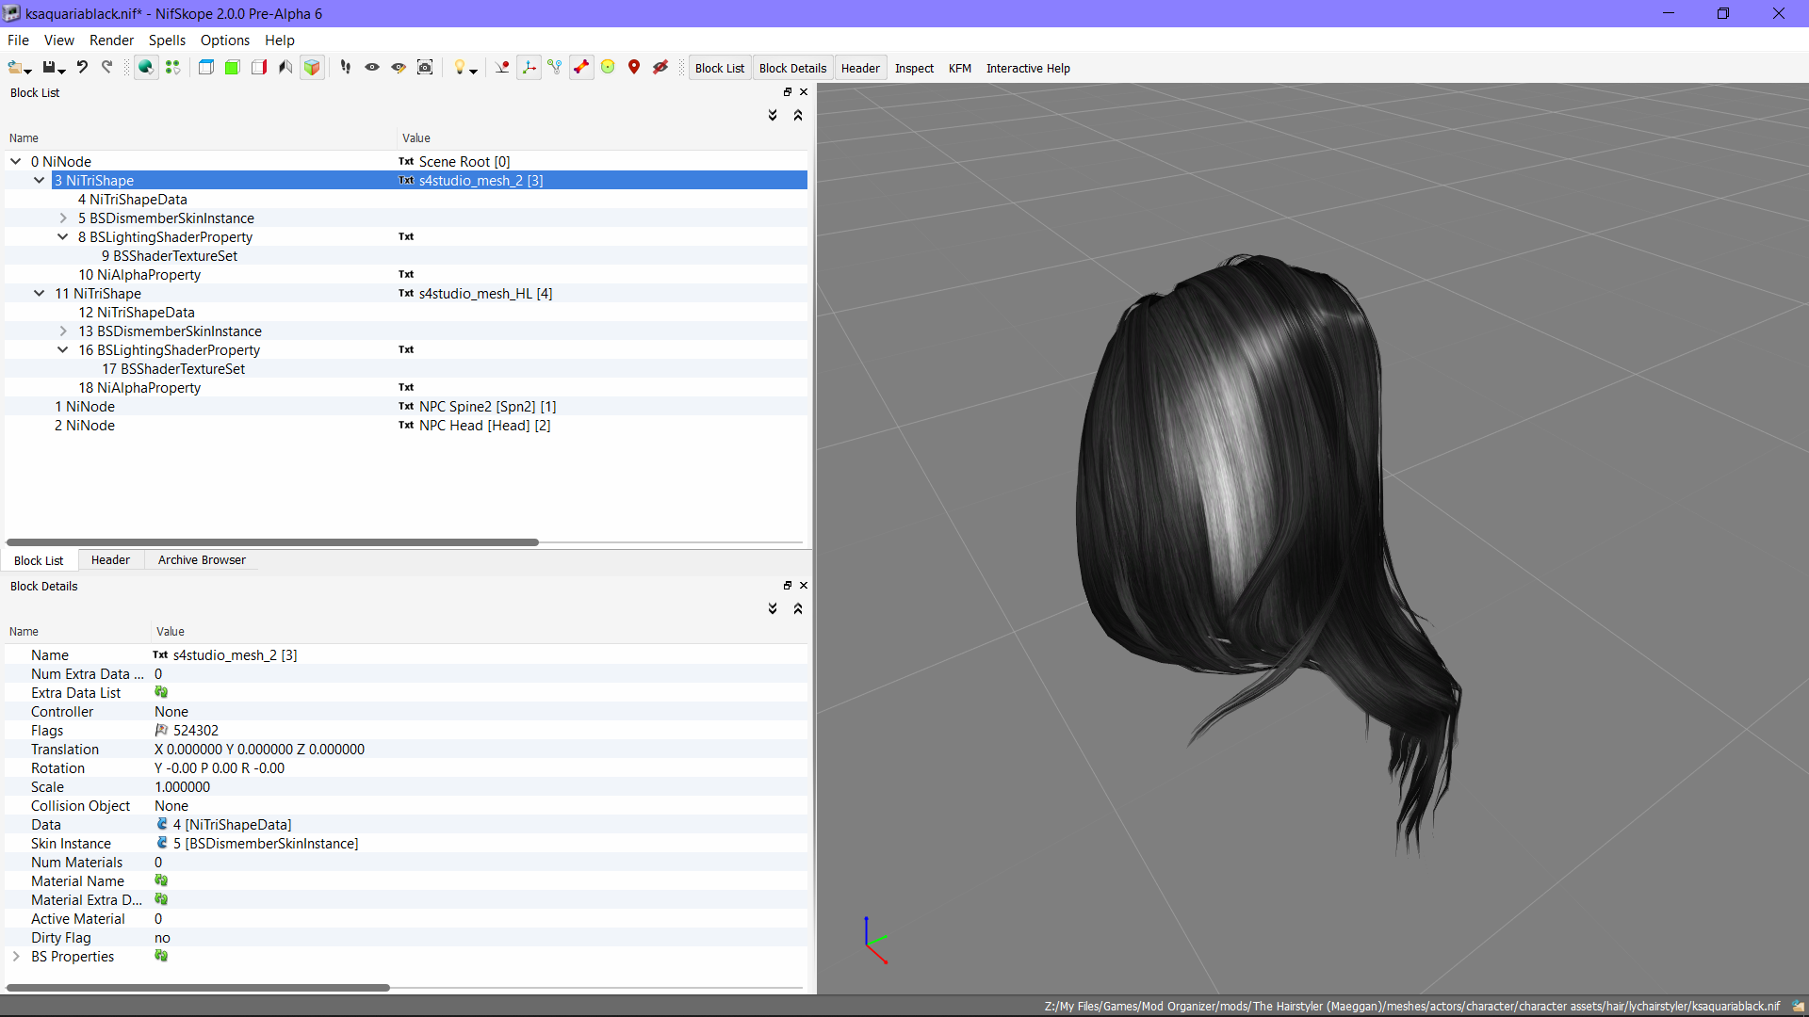Expand the 5 BSDismemberSkinInstance row
1809x1017 pixels.
[63, 218]
